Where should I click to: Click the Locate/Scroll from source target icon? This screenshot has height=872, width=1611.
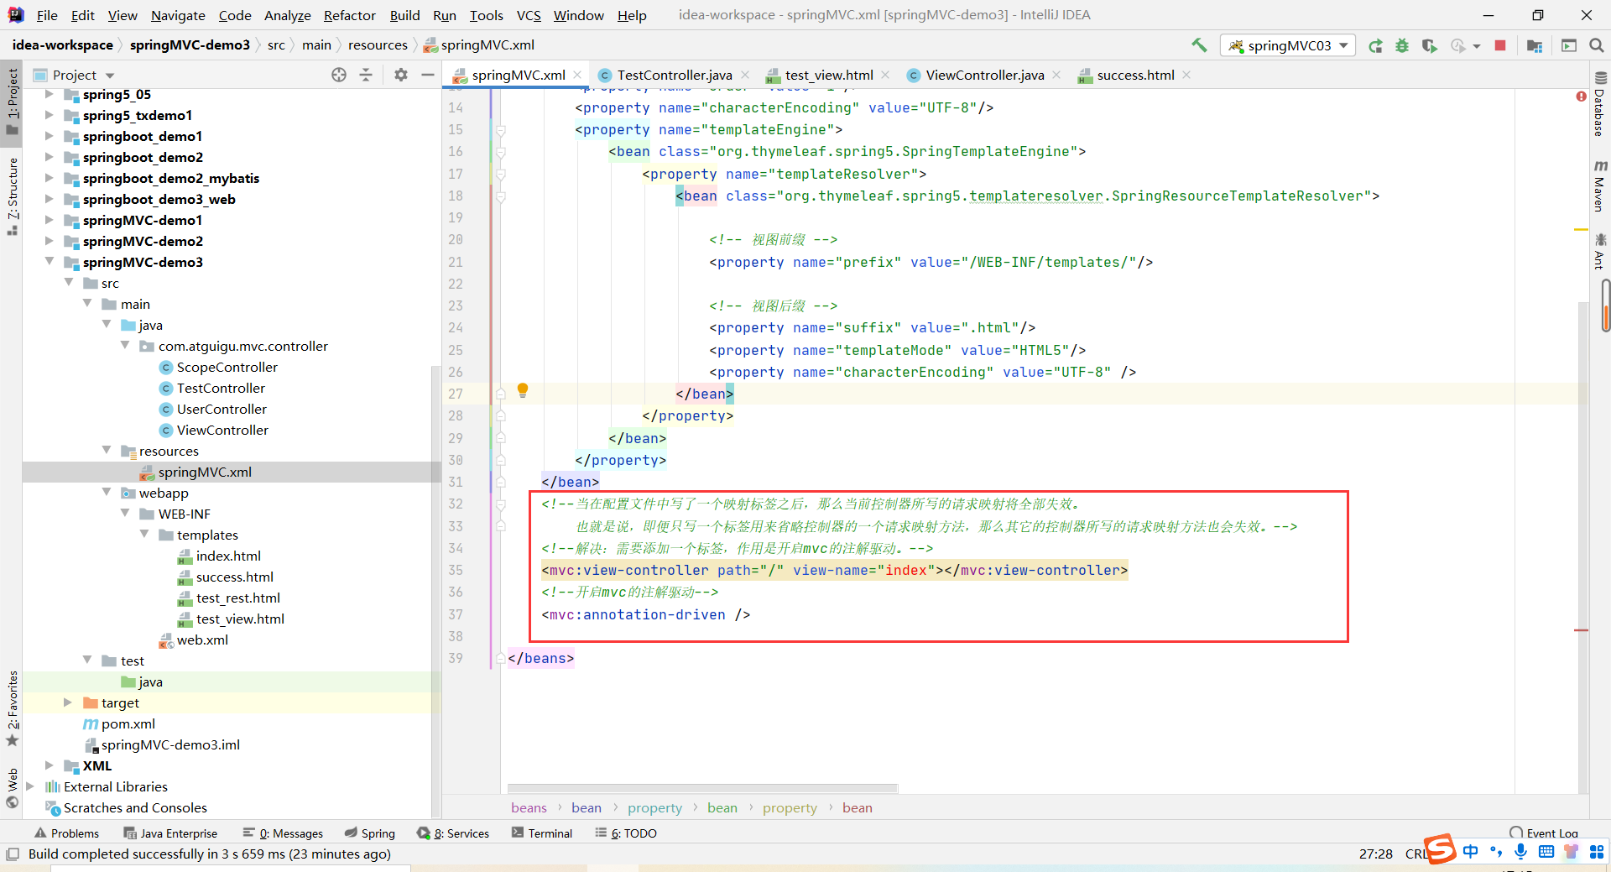(x=339, y=75)
